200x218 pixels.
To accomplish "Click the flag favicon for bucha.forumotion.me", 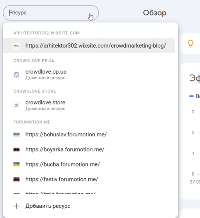I will pos(16,164).
